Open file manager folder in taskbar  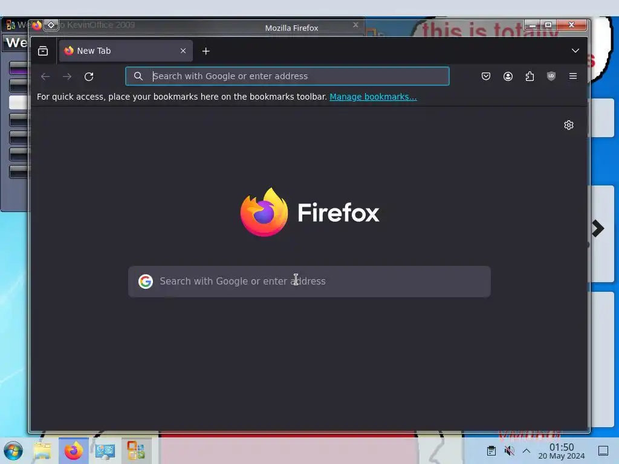(x=43, y=451)
